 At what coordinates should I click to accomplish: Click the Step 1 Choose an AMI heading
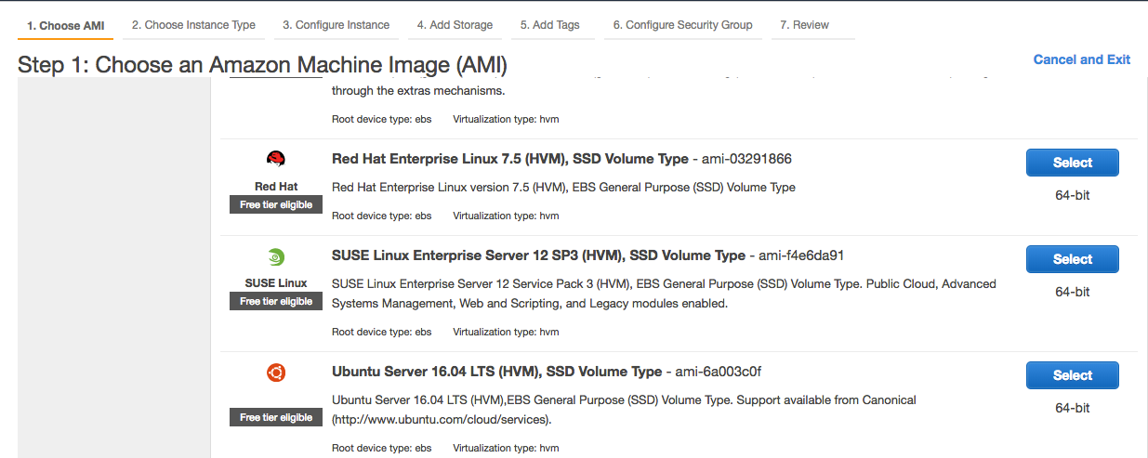pyautogui.click(x=262, y=65)
